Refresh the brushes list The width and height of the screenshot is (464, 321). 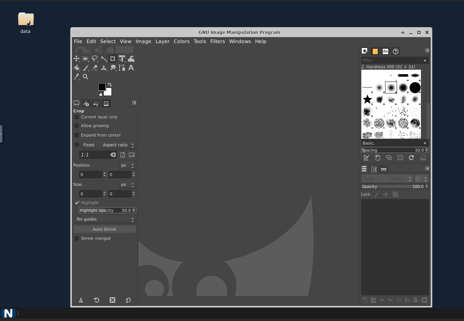[411, 158]
